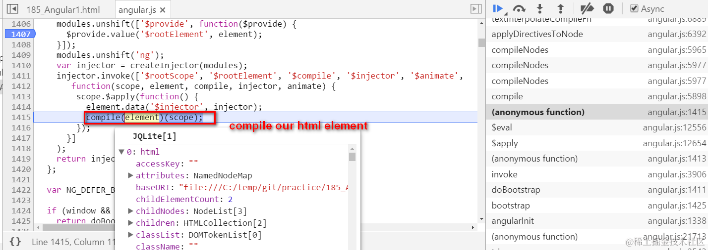
Task: Deactivate breakpoints icon
Action: coord(587,8)
